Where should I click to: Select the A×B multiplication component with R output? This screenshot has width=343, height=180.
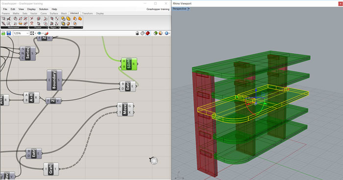click(31, 98)
